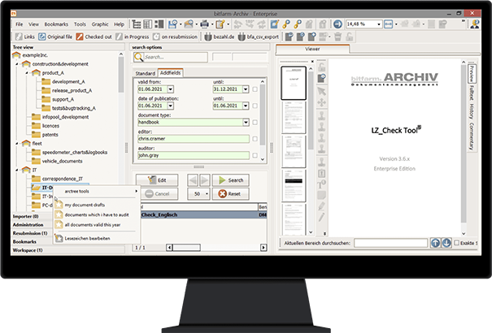The height and width of the screenshot is (333, 492).
Task: Click the trash bin icon in second toolbar
Action: pos(337,37)
